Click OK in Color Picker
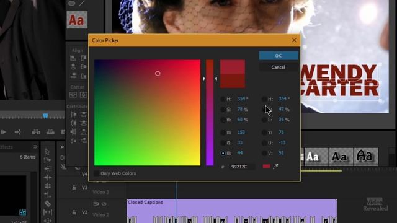 click(279, 56)
